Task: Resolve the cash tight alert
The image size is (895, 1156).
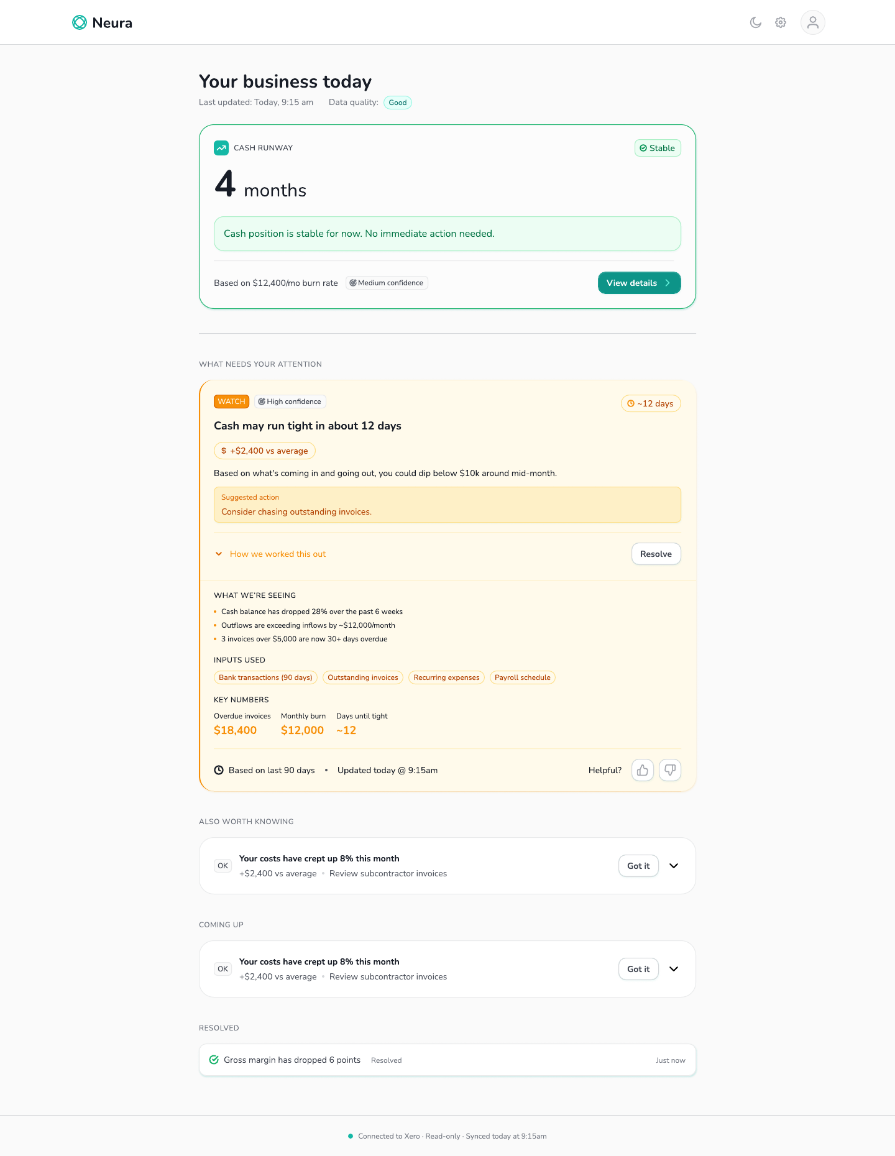Action: point(656,554)
